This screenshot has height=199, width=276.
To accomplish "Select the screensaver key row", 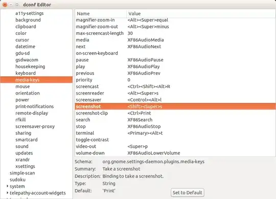I will click(175, 100).
